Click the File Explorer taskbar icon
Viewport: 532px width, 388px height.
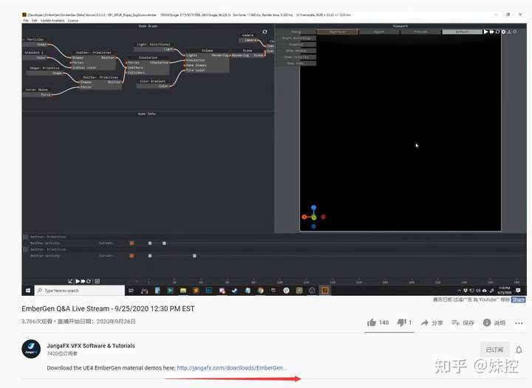(183, 291)
